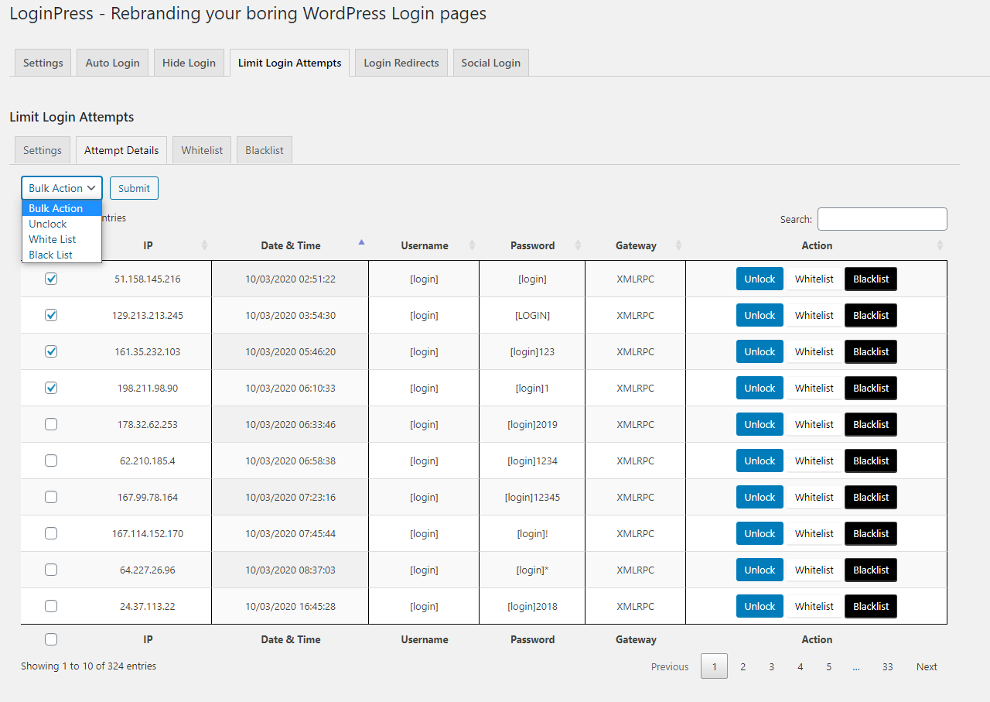Click password cell "[LOGIN]"
990x702 pixels.
pos(532,315)
